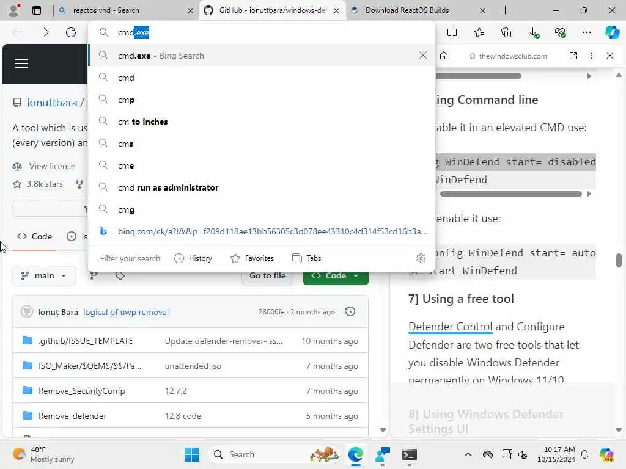Select the cmg suggestion

click(262, 209)
